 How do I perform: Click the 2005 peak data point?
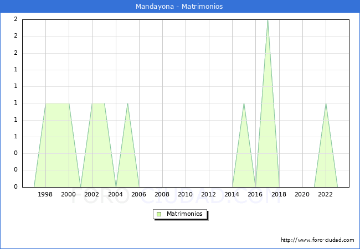(x=127, y=103)
